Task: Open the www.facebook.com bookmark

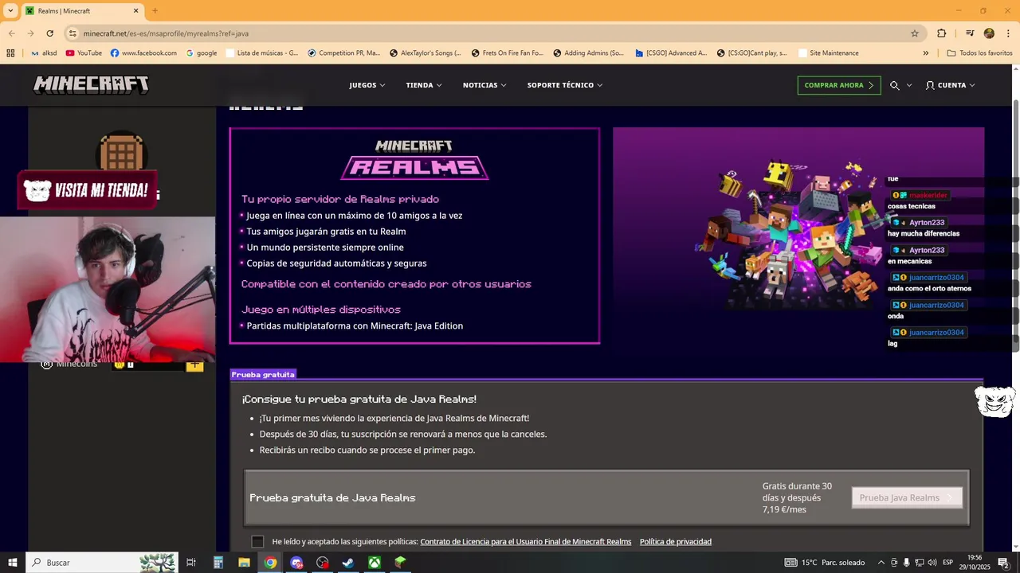Action: [143, 53]
